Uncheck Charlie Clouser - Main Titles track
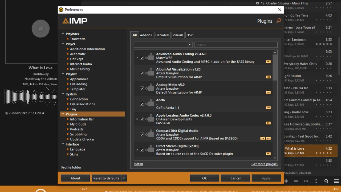Viewport: 341px width, 192px height. click(257, 3)
